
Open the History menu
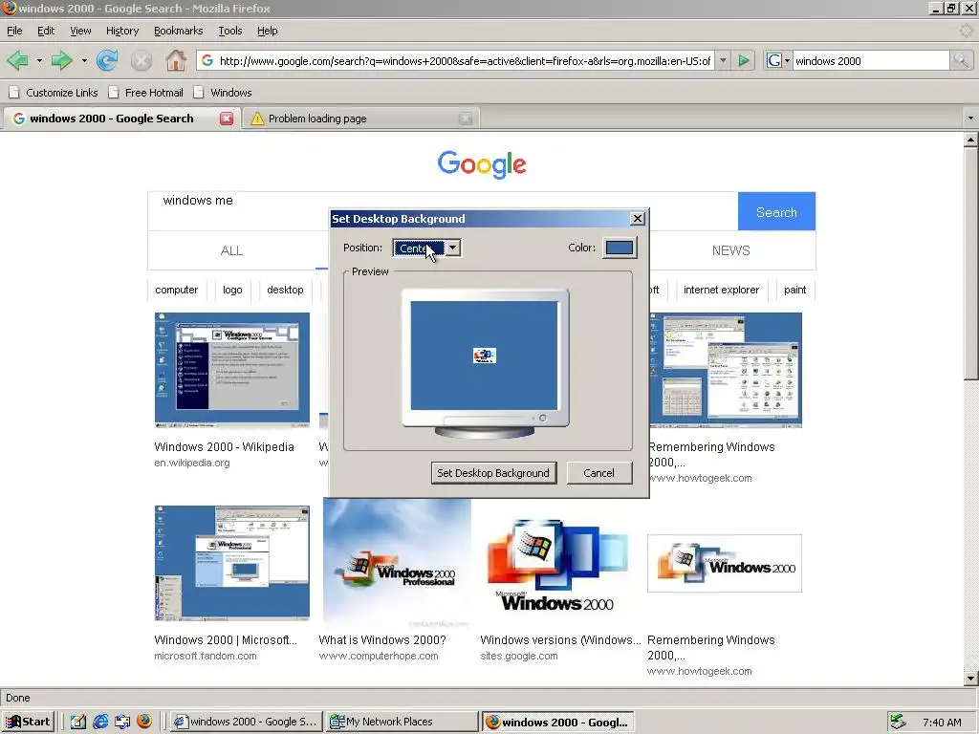(122, 31)
